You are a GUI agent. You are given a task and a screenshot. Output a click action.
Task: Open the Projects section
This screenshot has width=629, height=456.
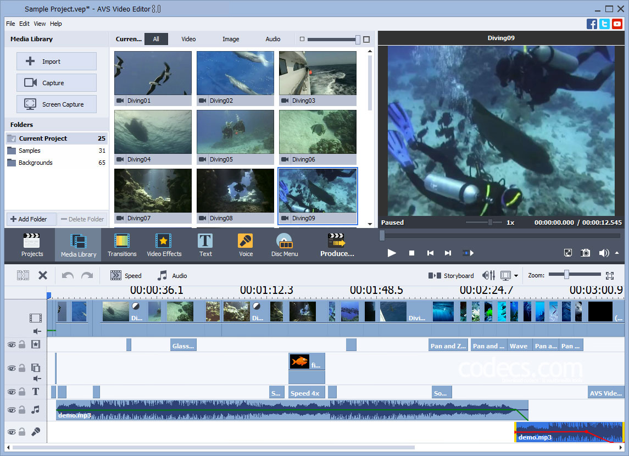coord(32,244)
